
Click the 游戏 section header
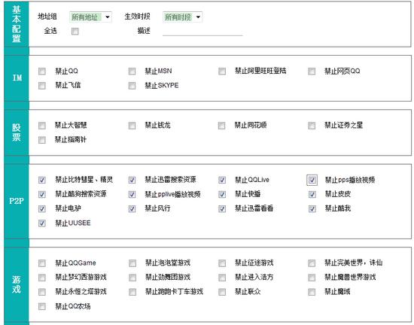[x=17, y=285]
